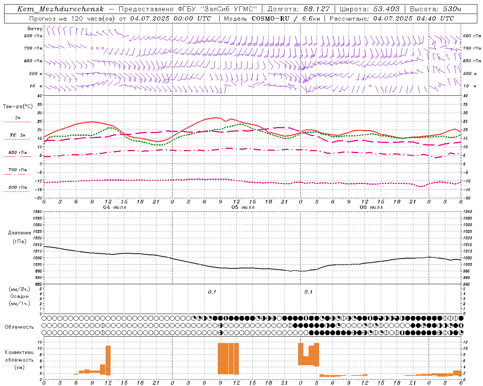The image size is (483, 386).
Task: Click the 06 июля date label
Action: pos(371,207)
